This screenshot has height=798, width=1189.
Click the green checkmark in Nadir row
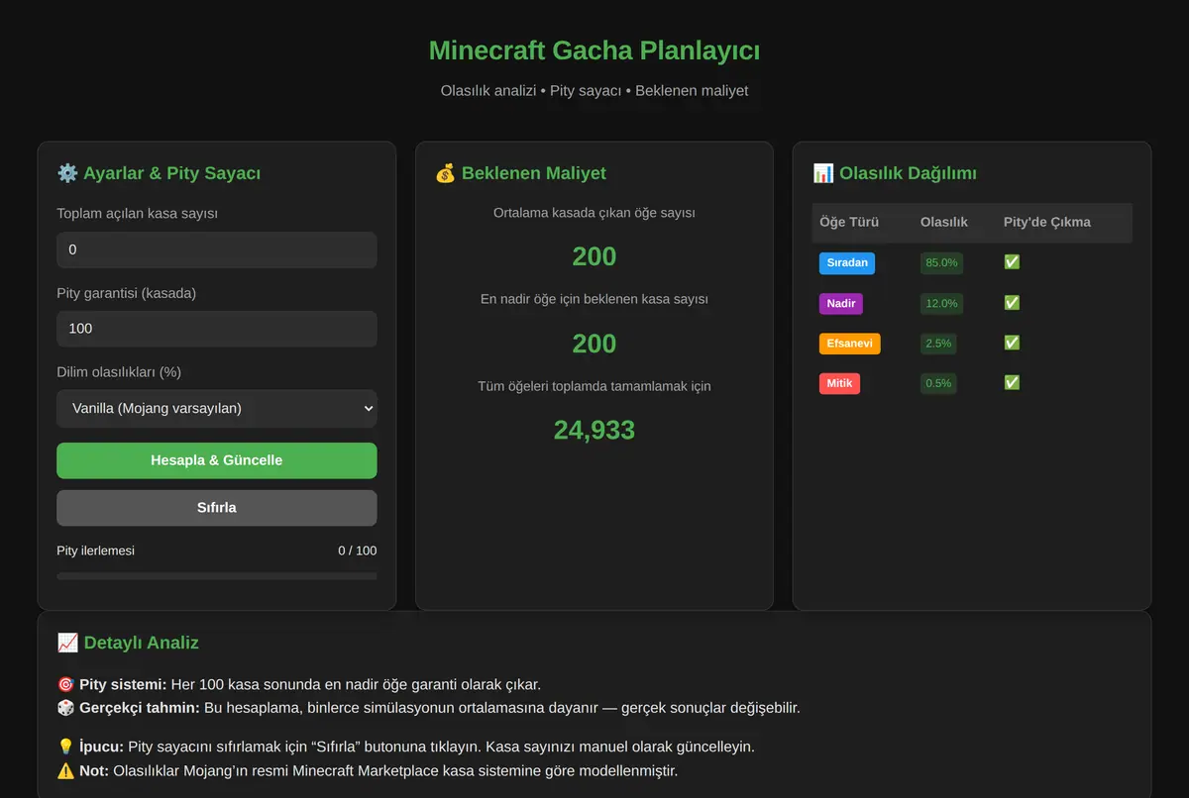(x=1012, y=303)
